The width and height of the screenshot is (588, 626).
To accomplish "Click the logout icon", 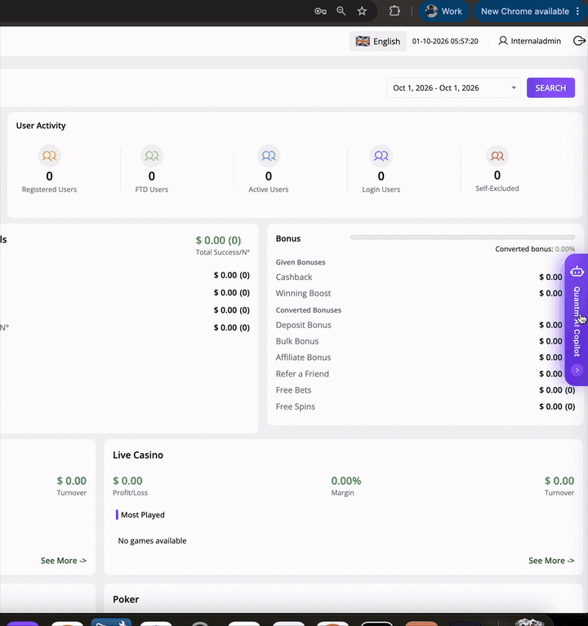I will [x=579, y=41].
